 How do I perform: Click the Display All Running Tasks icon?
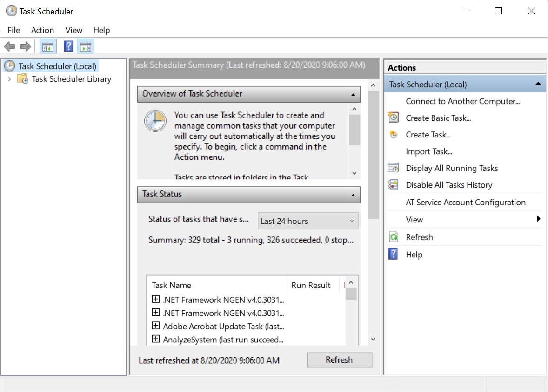[x=394, y=168]
